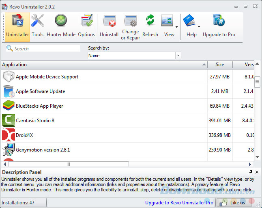The image size is (262, 208).
Task: Select BlueStacks App Player entry
Action: [x=39, y=106]
